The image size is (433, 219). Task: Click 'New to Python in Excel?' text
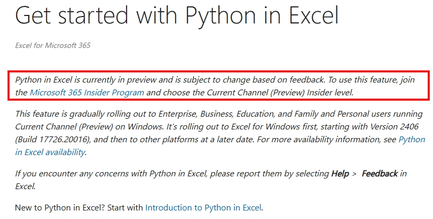60,207
